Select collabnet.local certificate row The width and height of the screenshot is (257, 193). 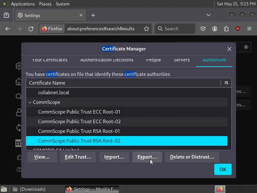(127, 93)
